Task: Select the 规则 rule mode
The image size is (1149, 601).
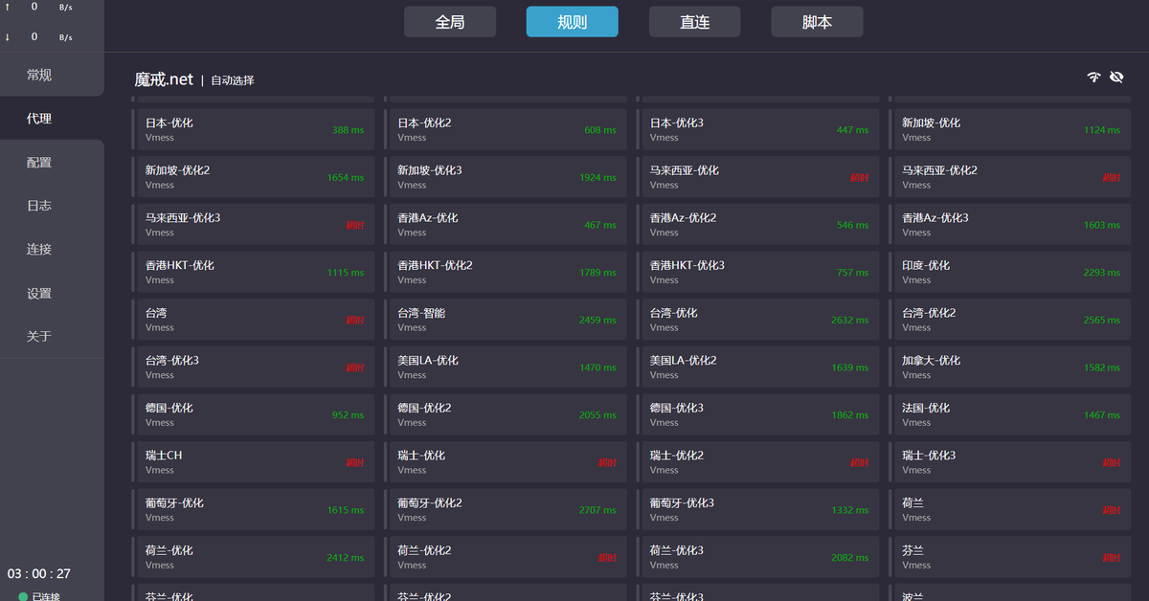Action: 573,22
